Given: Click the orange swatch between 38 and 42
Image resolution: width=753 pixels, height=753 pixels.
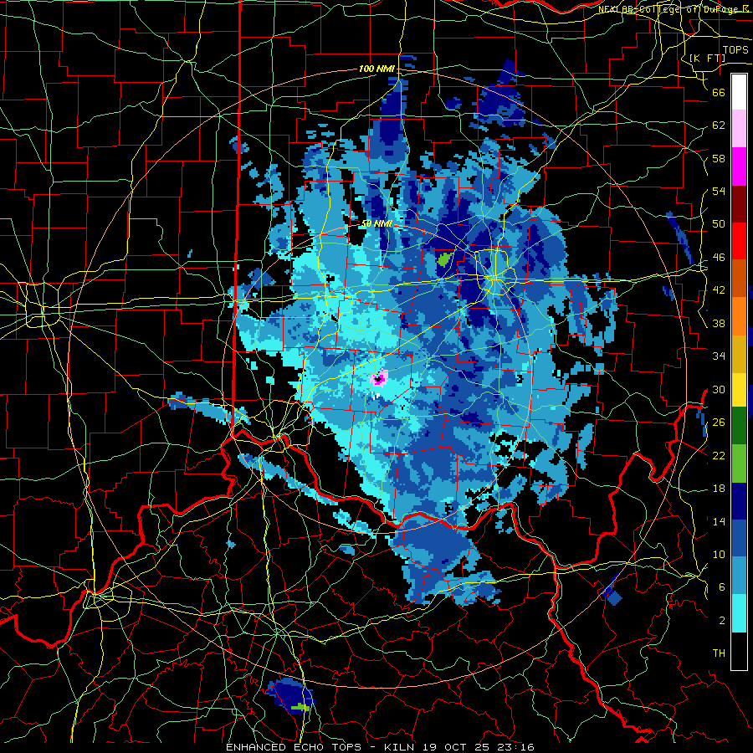Looking at the screenshot, I should [x=739, y=315].
